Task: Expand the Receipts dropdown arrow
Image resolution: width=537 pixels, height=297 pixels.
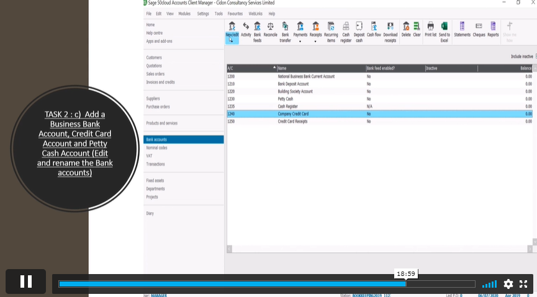Action: [x=315, y=42]
